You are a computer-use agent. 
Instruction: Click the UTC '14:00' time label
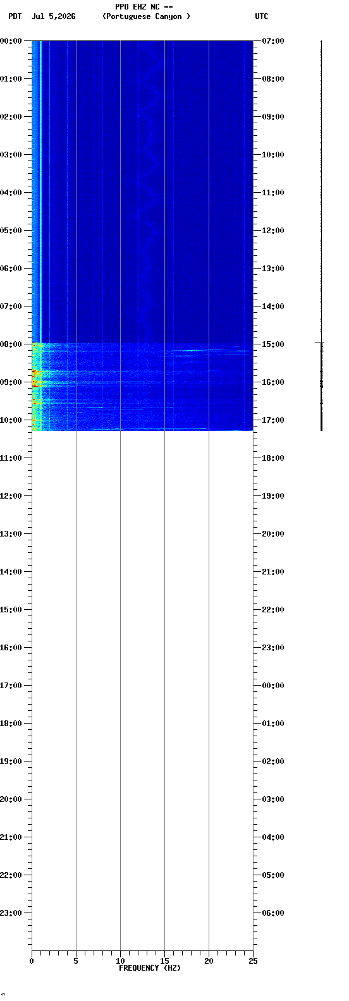[x=273, y=306]
